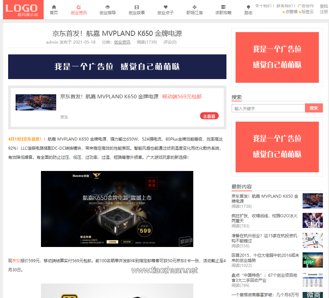Open the snowy village product thumbnail
This screenshot has width=329, height=298.
point(36,102)
